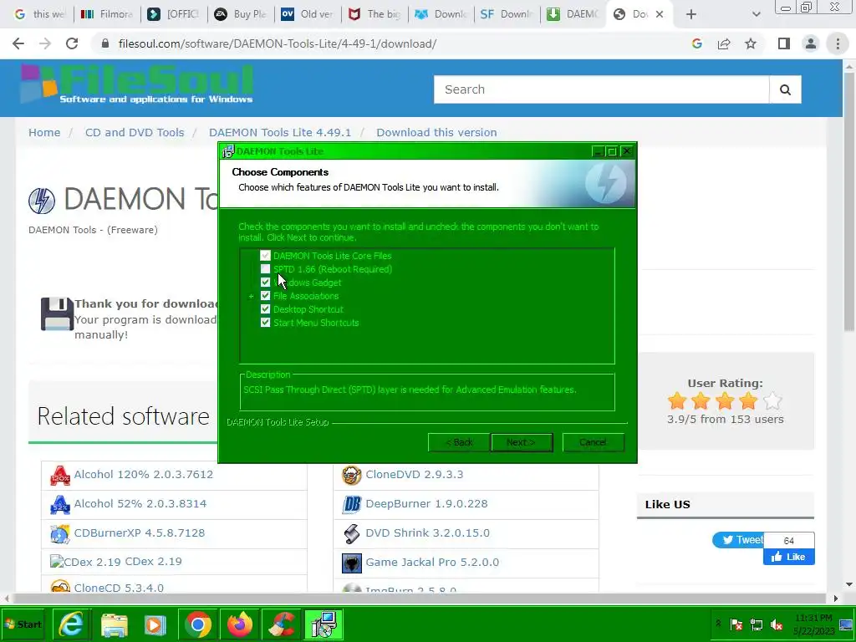Open Firefox from the taskbar

click(240, 625)
